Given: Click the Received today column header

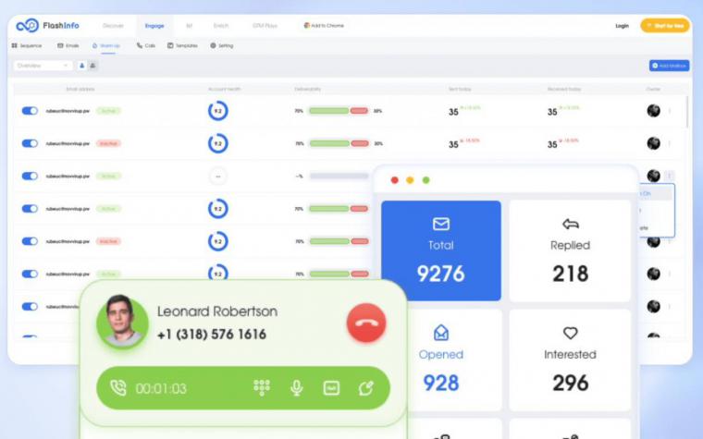Looking at the screenshot, I should pos(564,89).
